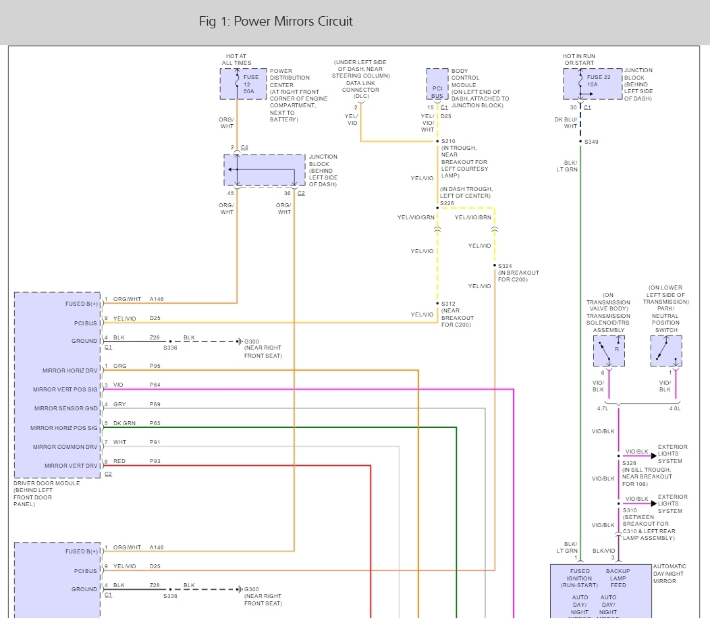Viewport: 710px width, 629px height.
Task: Click the P69 circuit code
Action: pos(155,404)
